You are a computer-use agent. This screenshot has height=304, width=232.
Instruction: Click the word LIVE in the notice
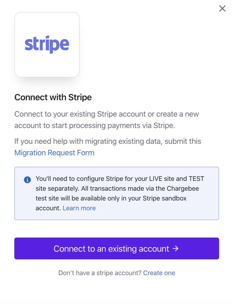156,179
